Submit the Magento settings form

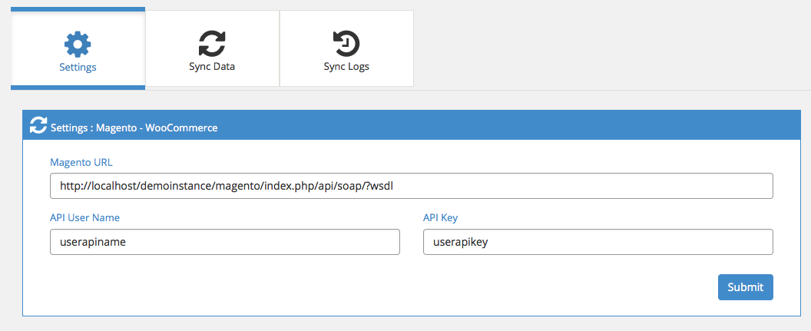pos(745,287)
